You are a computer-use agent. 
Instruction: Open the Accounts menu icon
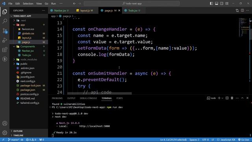(5, 123)
